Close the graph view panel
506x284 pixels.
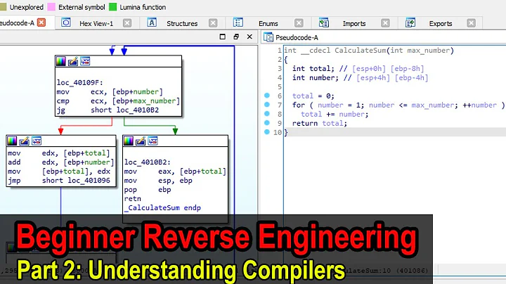(249, 37)
